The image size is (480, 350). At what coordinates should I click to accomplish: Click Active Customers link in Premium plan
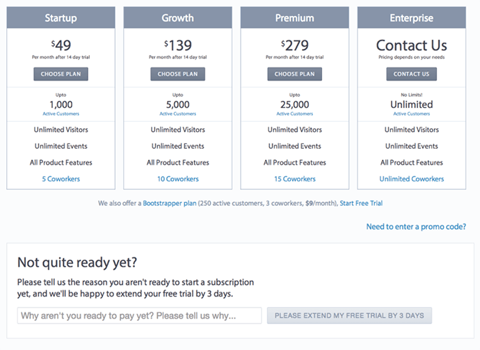coord(295,113)
